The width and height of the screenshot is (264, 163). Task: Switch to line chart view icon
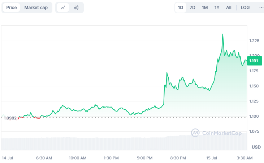coord(63,8)
